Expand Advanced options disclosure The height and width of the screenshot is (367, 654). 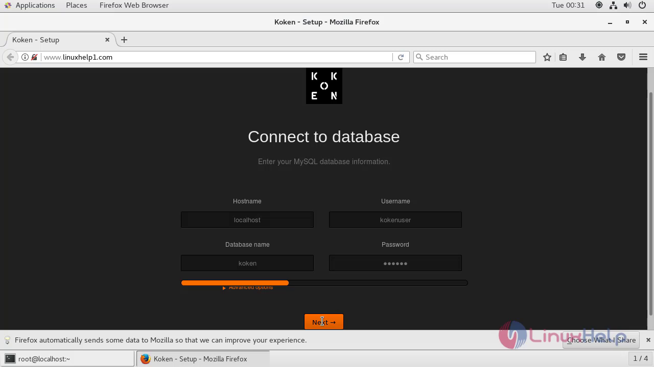pos(248,287)
